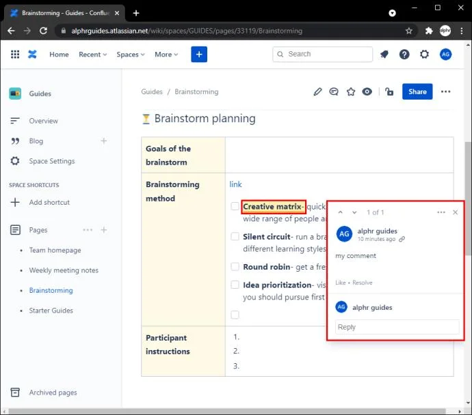Bookmark this page with star in address bar
The height and width of the screenshot is (415, 472).
tap(408, 31)
